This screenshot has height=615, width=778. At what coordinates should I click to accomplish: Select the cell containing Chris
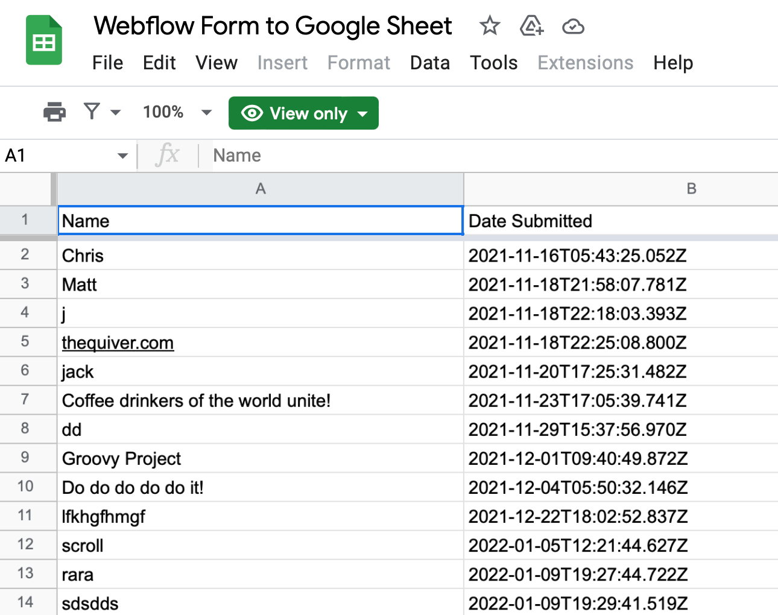tap(261, 255)
